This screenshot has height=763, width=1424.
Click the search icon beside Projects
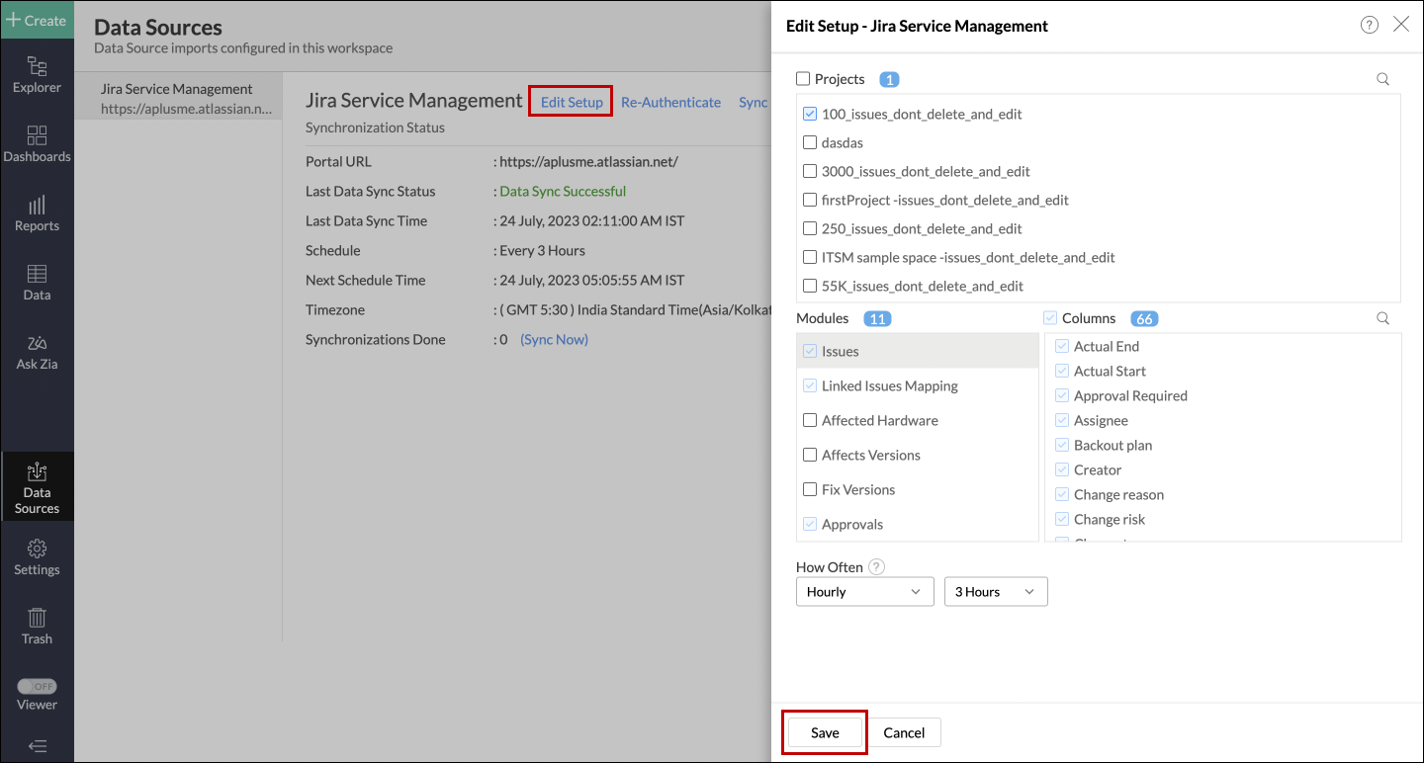click(1382, 79)
